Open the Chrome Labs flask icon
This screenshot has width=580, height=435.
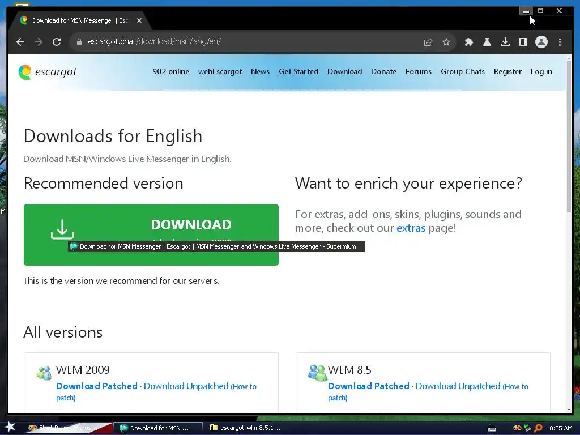point(487,42)
